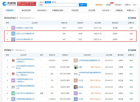Open company logo in highlighted 2006-01-18 row
The height and width of the screenshot is (102, 140).
point(13,34)
